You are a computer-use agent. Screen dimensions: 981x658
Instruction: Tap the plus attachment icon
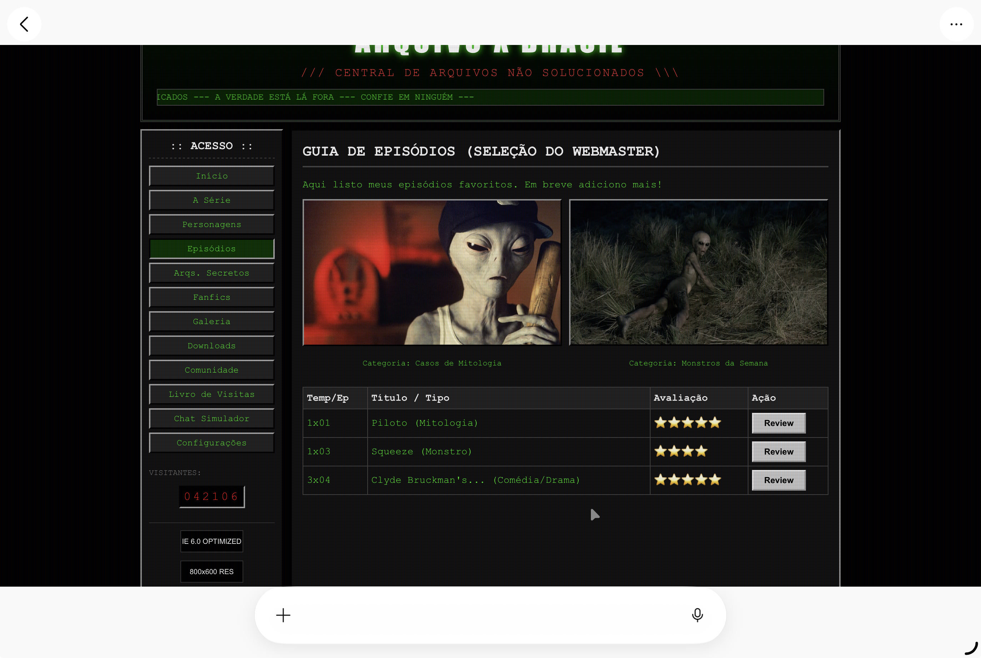283,615
